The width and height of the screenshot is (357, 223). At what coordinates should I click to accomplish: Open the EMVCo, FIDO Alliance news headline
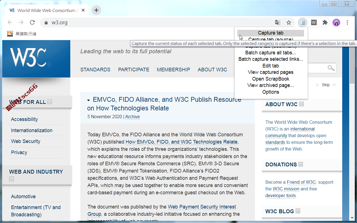(x=164, y=104)
